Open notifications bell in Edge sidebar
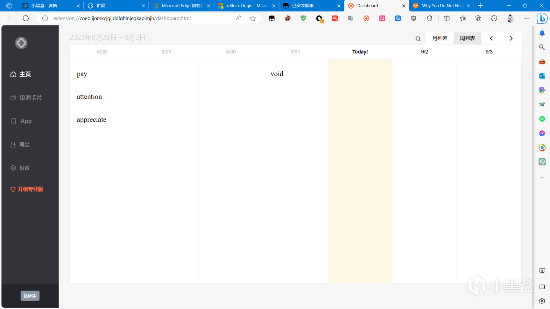This screenshot has height=309, width=550. click(x=542, y=33)
